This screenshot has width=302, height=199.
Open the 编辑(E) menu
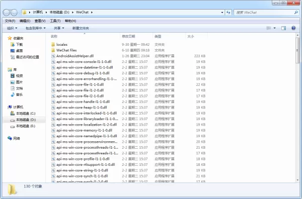25,21
